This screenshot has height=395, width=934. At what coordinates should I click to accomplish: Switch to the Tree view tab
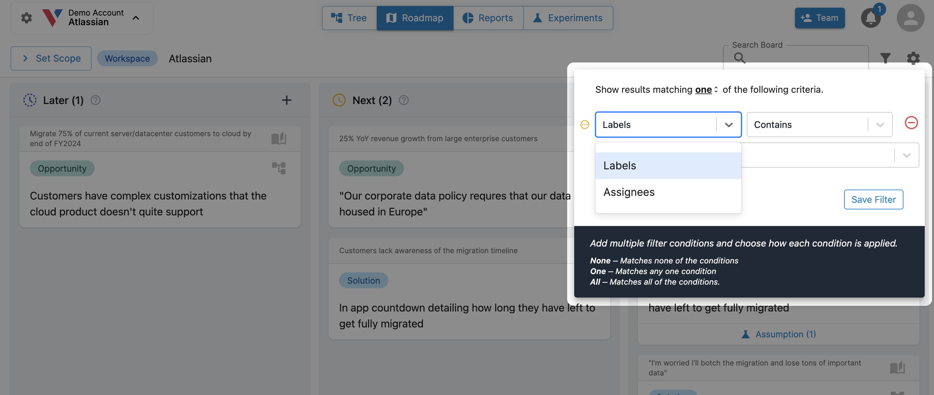pos(349,18)
